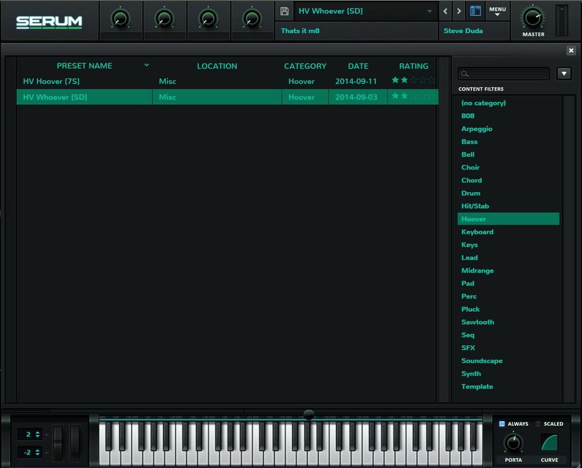Click the first macro knob
The image size is (582, 468).
pos(120,18)
